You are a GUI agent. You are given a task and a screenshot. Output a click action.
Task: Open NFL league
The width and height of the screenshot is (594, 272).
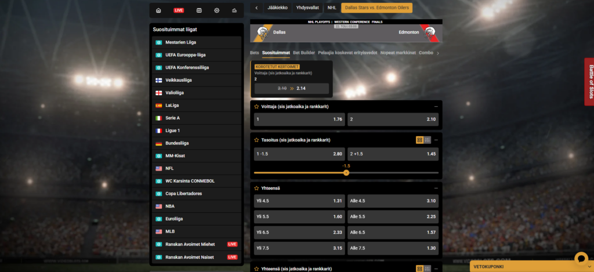pyautogui.click(x=197, y=169)
